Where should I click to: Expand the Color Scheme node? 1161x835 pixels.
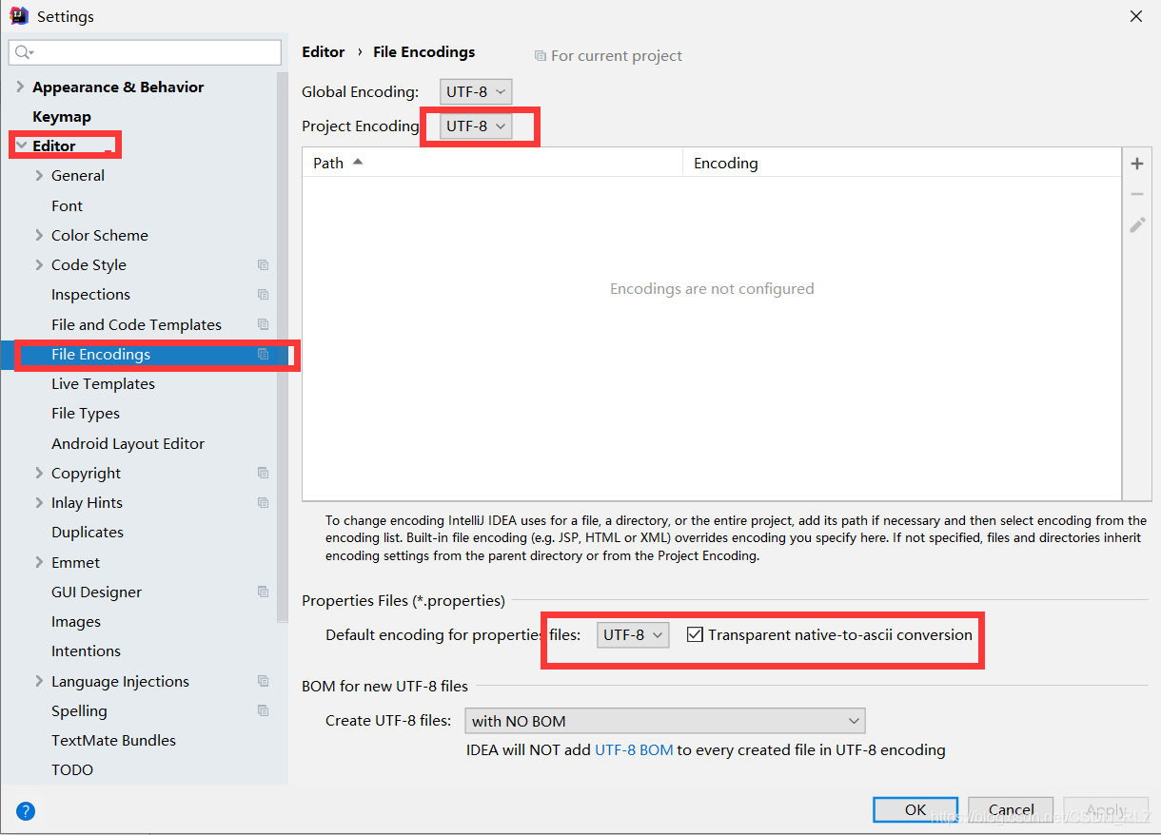click(39, 235)
